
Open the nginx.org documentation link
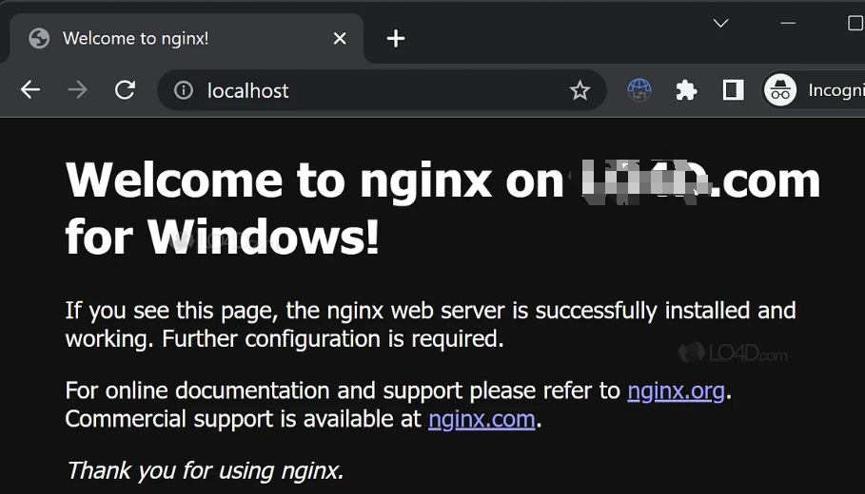(x=676, y=390)
